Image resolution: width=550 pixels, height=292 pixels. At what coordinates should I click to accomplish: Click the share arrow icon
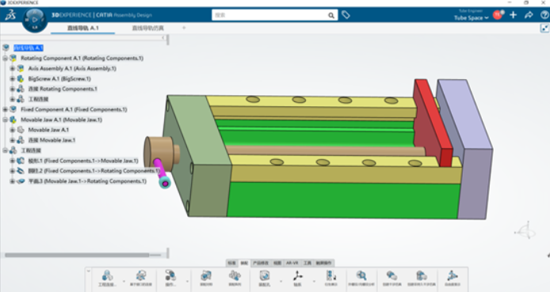[x=529, y=15]
